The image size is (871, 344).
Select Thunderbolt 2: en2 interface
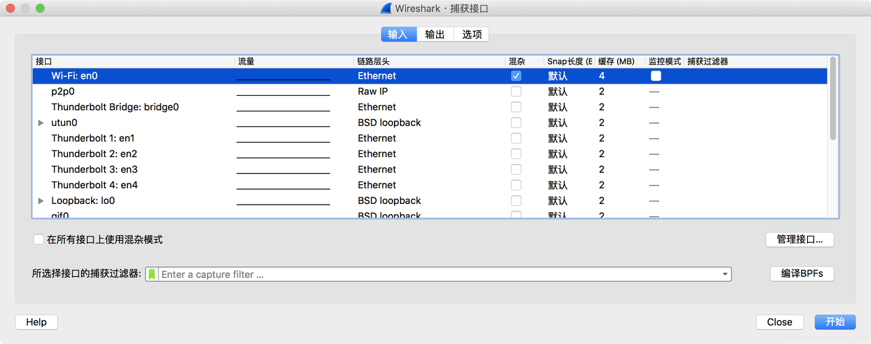pyautogui.click(x=94, y=154)
